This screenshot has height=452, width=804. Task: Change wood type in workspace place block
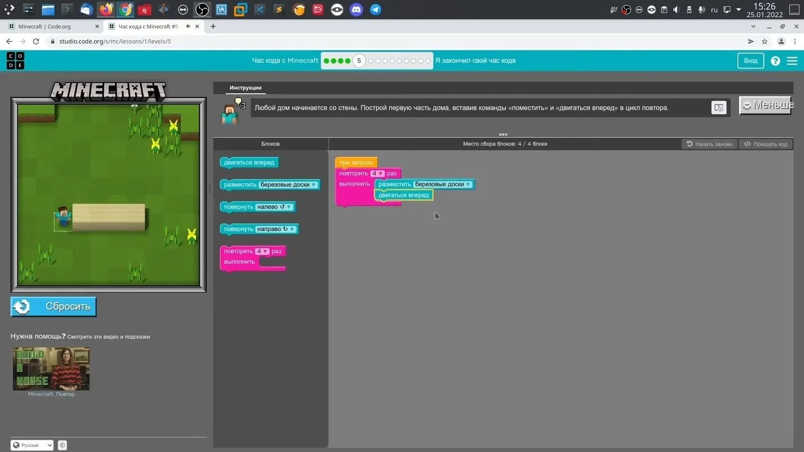point(443,184)
